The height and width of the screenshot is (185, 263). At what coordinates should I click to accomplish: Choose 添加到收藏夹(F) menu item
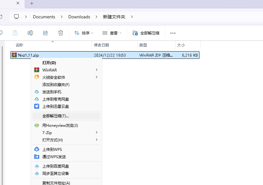click(x=66, y=85)
